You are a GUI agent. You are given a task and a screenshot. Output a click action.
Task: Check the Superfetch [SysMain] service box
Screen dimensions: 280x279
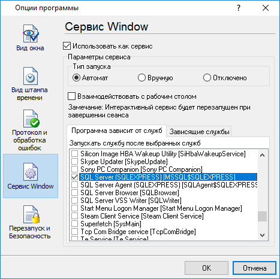point(74,224)
